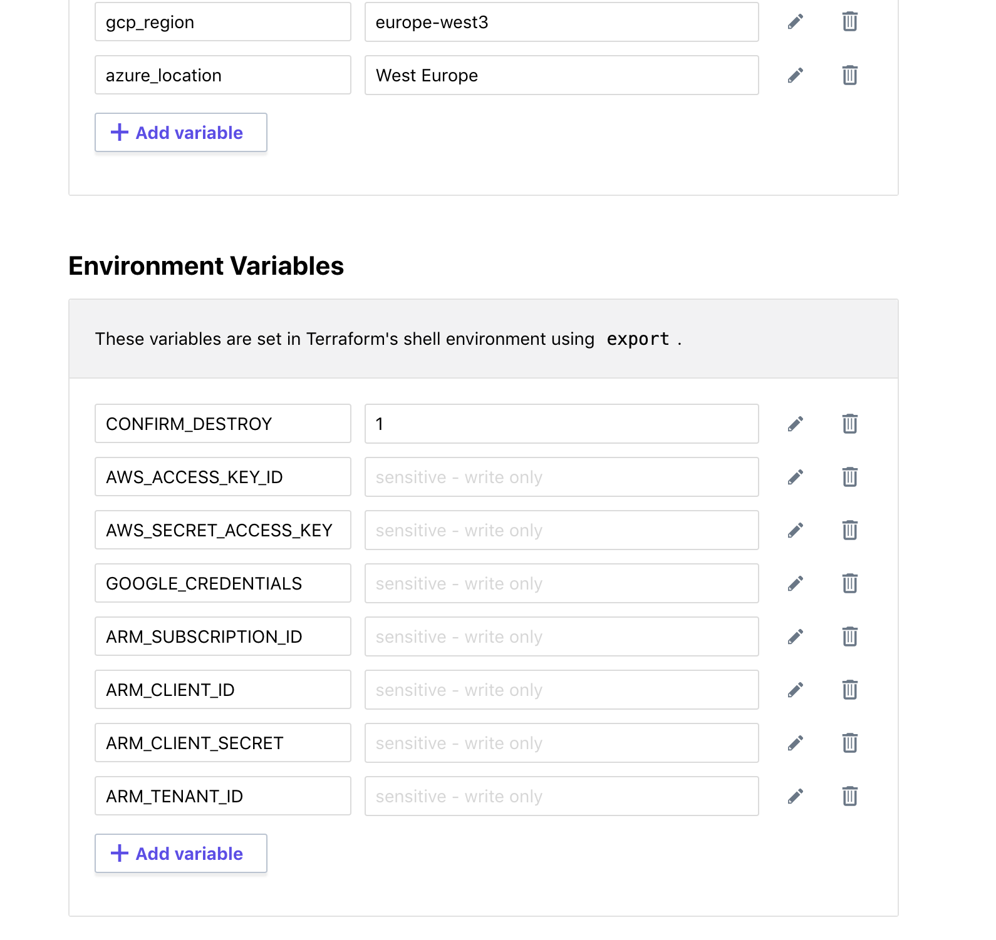The width and height of the screenshot is (996, 940).
Task: Click the CONFIRM_DESTROY key field
Action: click(223, 424)
